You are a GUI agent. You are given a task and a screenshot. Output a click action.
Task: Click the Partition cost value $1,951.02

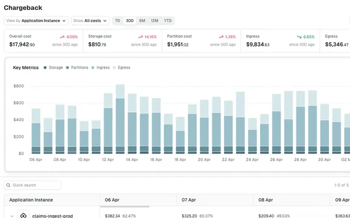[178, 45]
